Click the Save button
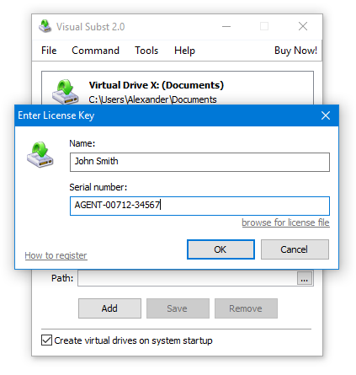 tap(178, 308)
